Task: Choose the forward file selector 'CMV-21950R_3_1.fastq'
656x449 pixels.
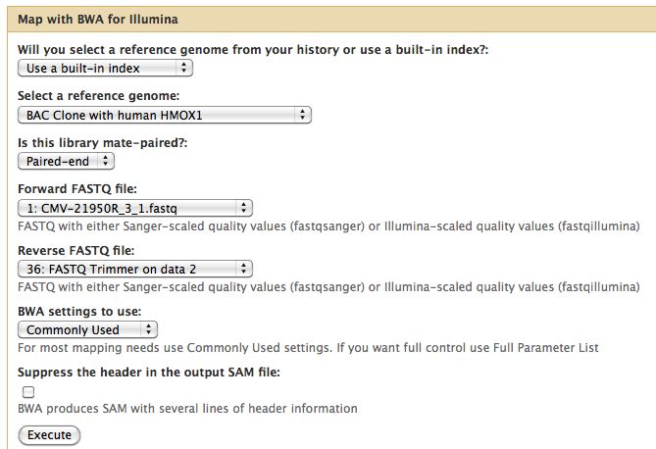Action: (x=134, y=208)
